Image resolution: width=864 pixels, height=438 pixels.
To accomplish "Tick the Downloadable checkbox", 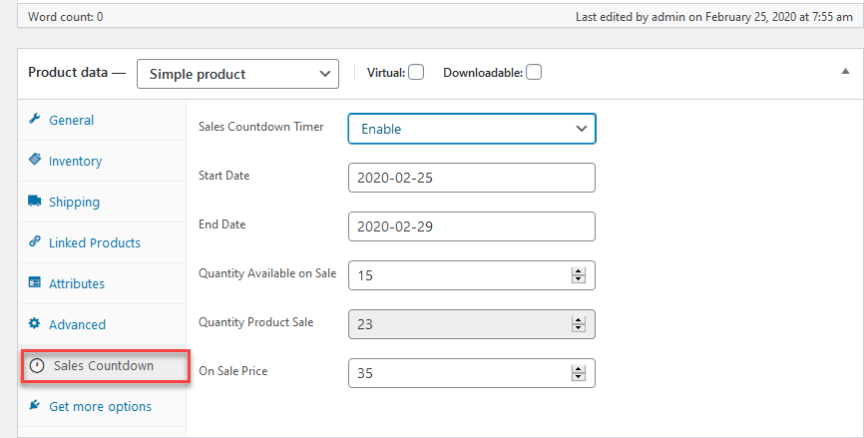I will pos(534,72).
